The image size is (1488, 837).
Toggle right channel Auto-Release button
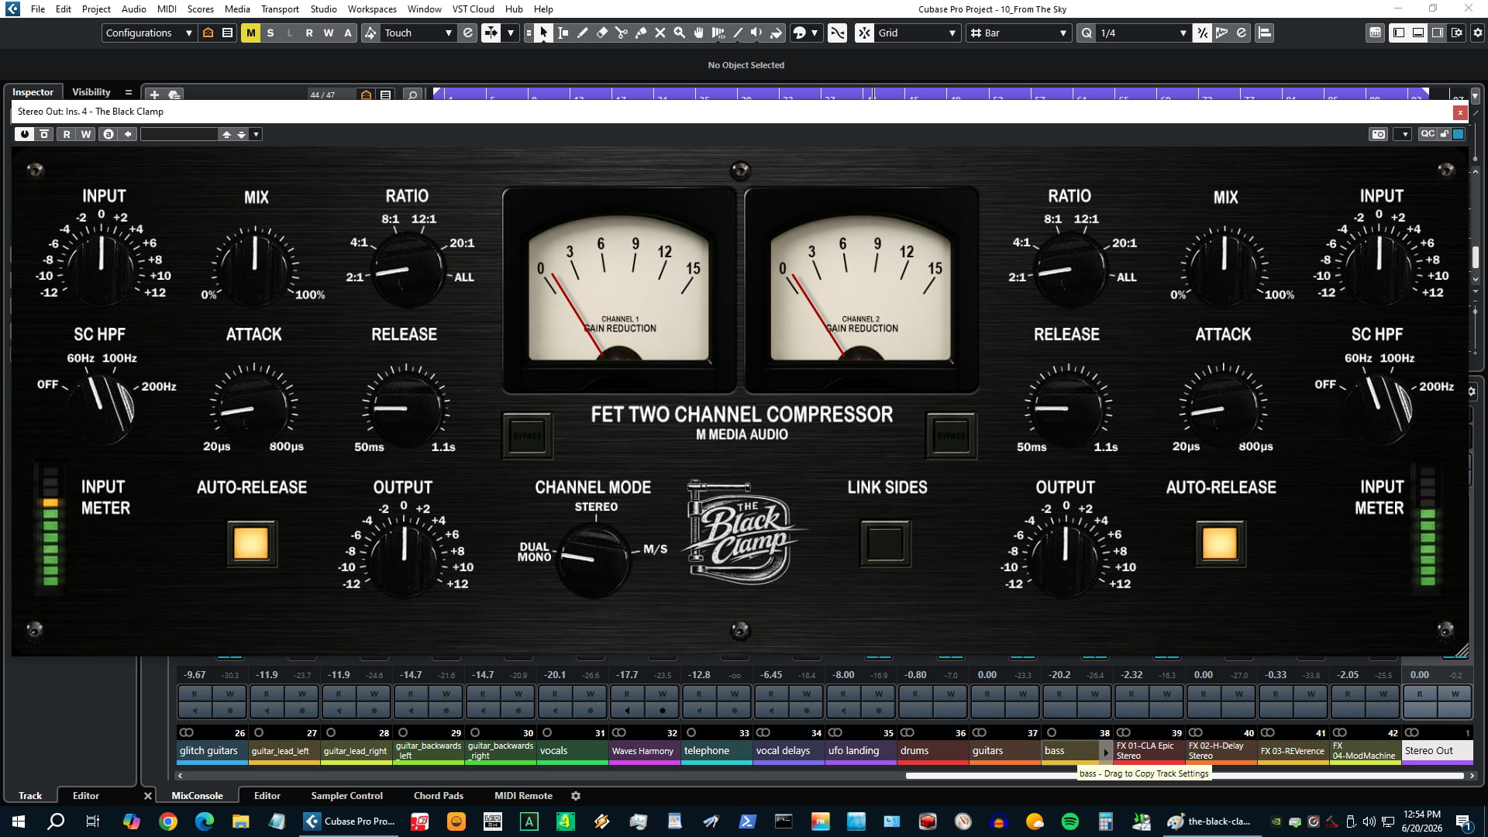[x=1219, y=542]
